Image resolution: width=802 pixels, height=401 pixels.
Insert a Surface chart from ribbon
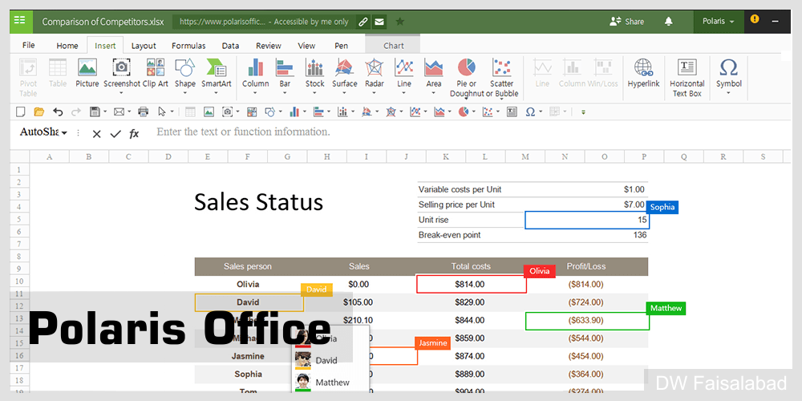(344, 76)
